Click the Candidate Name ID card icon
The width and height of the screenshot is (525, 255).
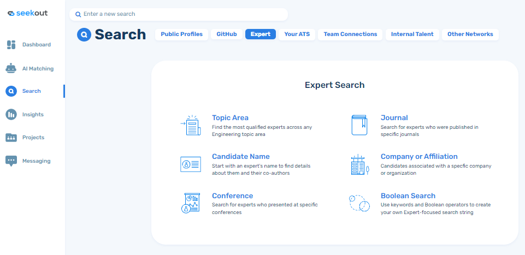pos(191,164)
